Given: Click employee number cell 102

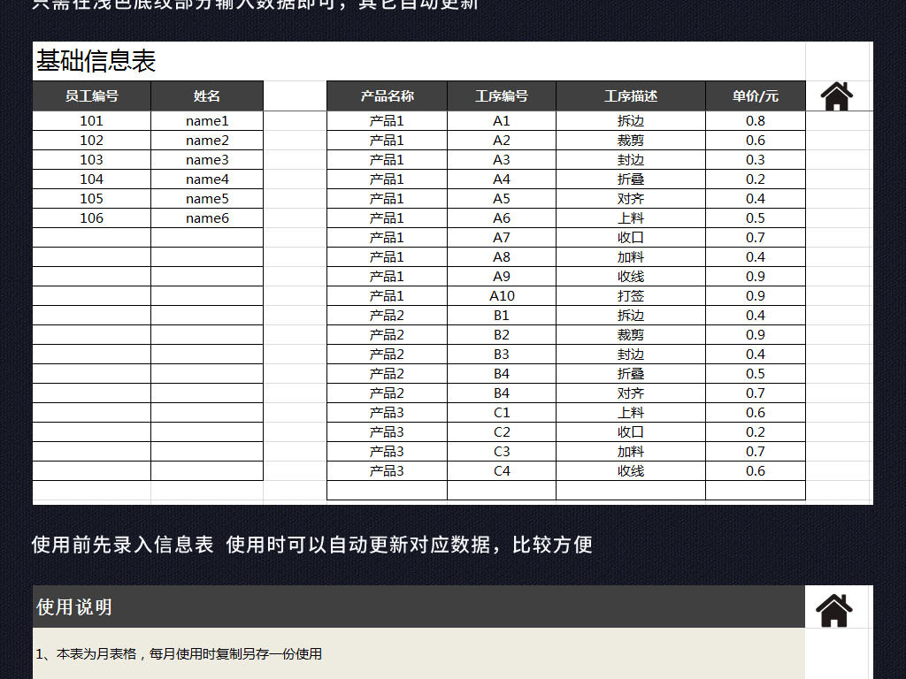Looking at the screenshot, I should 92,141.
